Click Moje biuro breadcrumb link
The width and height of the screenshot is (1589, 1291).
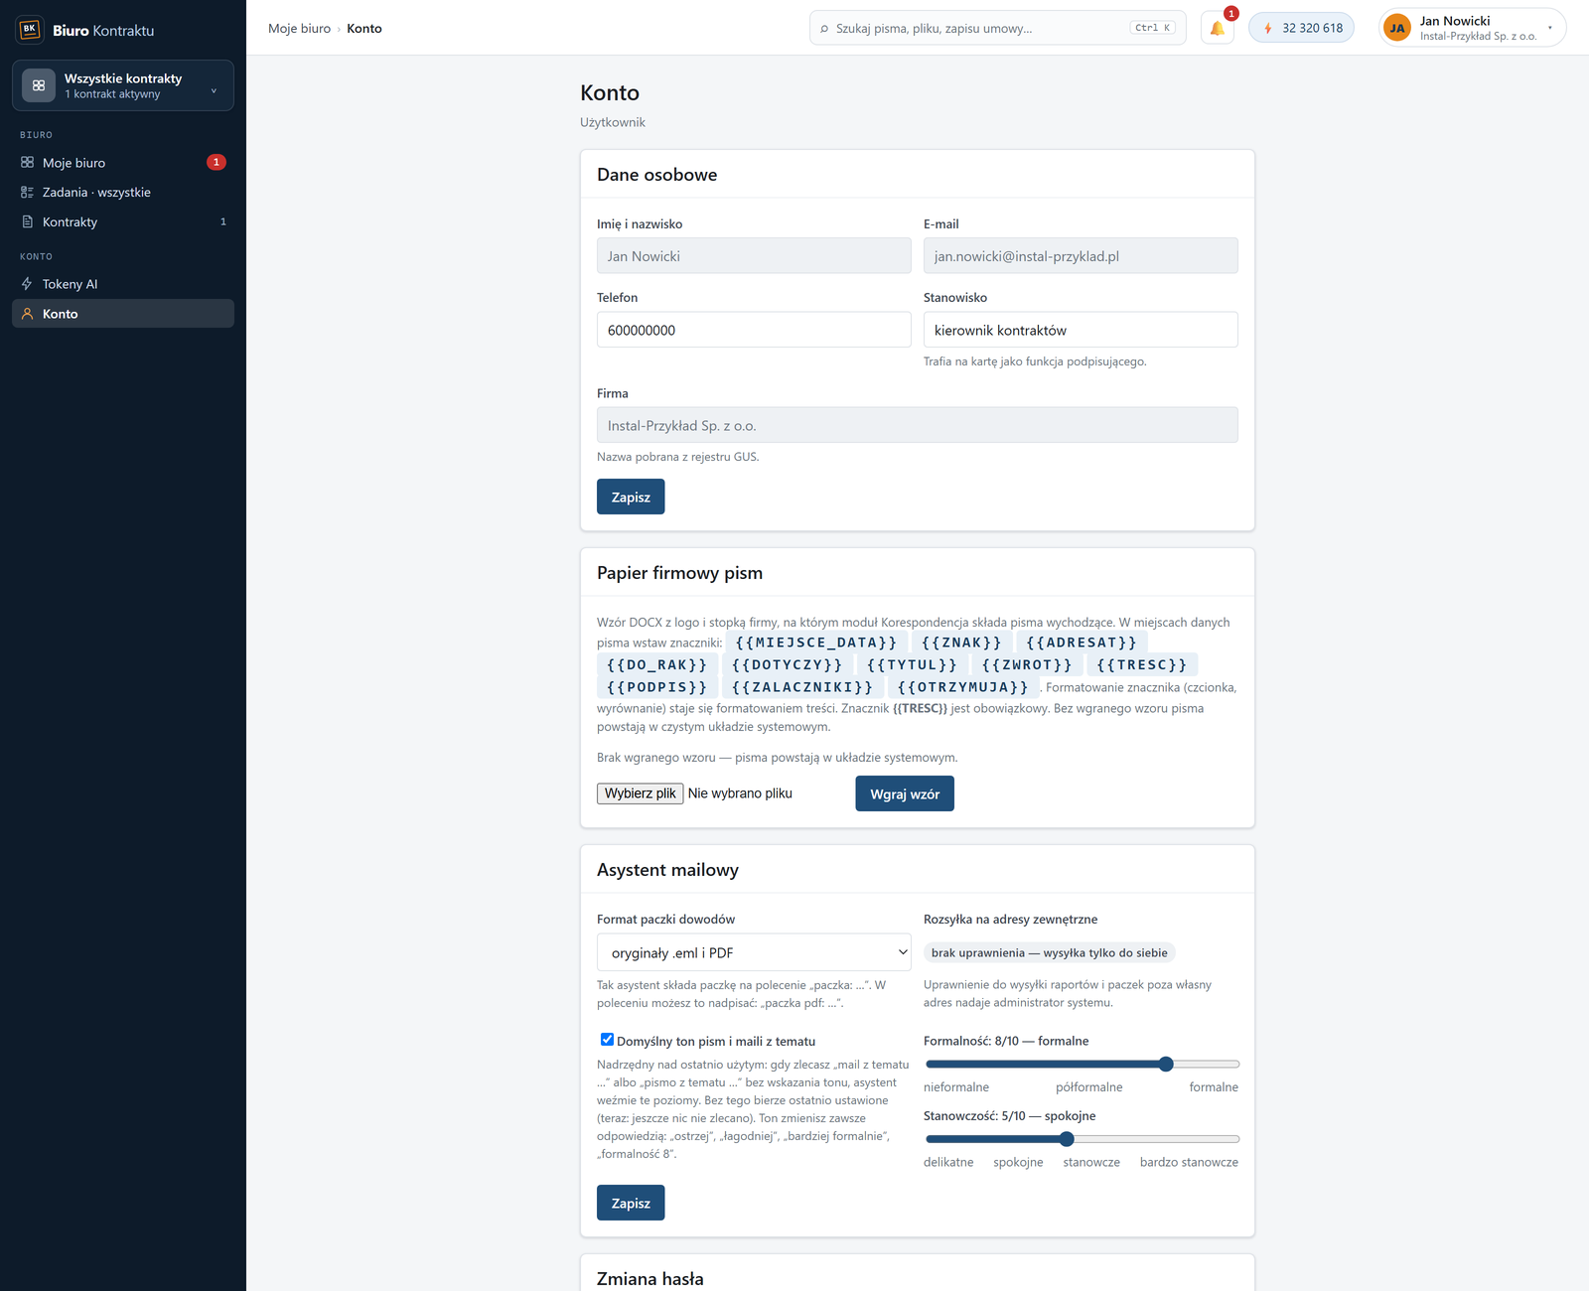[299, 29]
